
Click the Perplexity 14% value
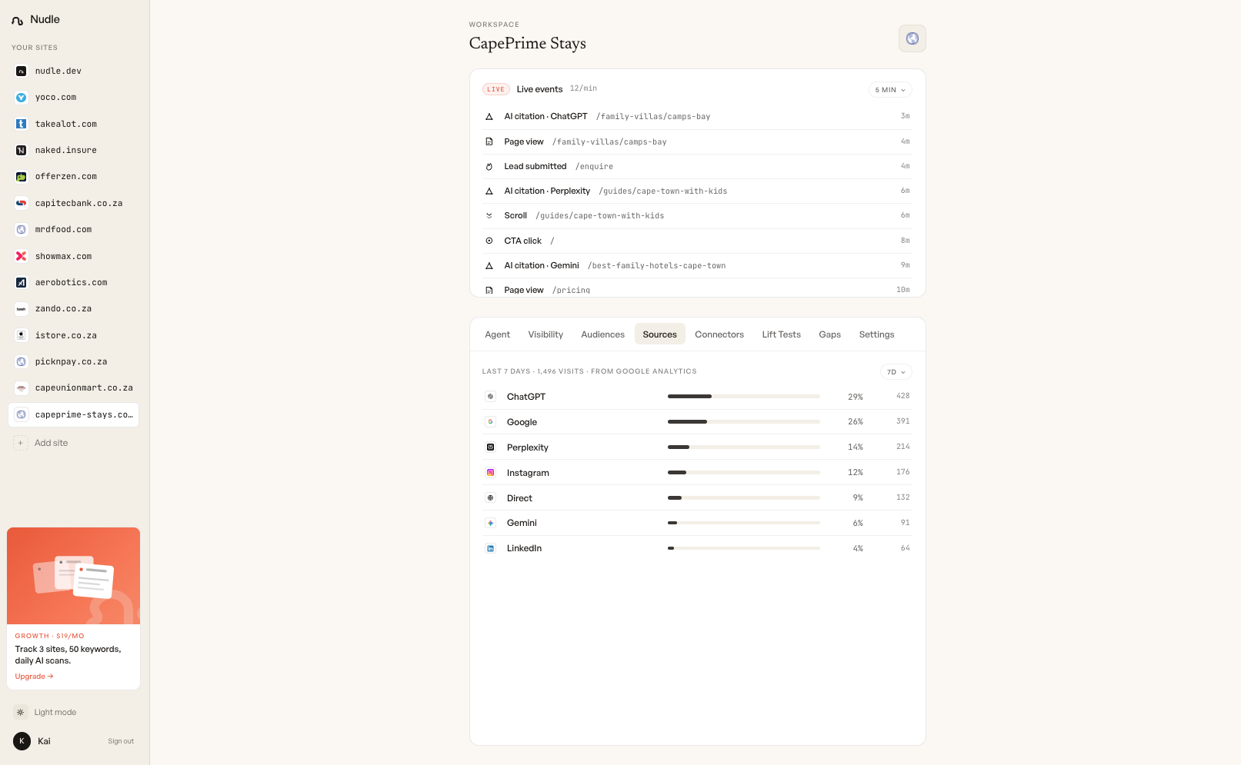(856, 447)
